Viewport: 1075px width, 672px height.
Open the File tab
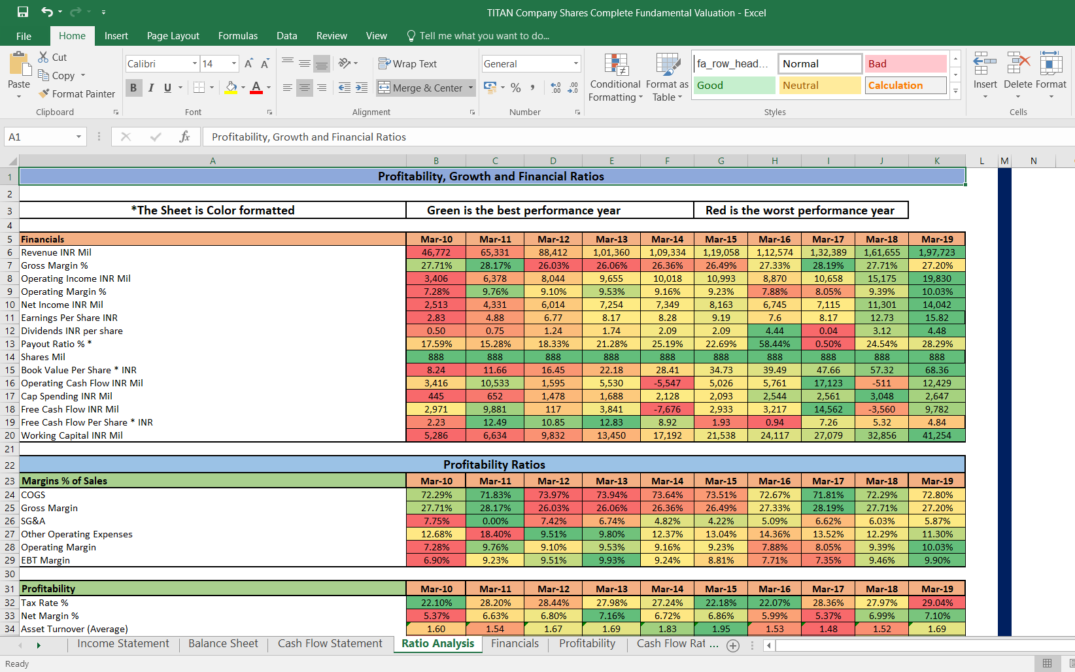[24, 36]
